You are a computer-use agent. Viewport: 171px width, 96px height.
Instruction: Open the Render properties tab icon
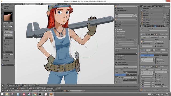[145, 26]
